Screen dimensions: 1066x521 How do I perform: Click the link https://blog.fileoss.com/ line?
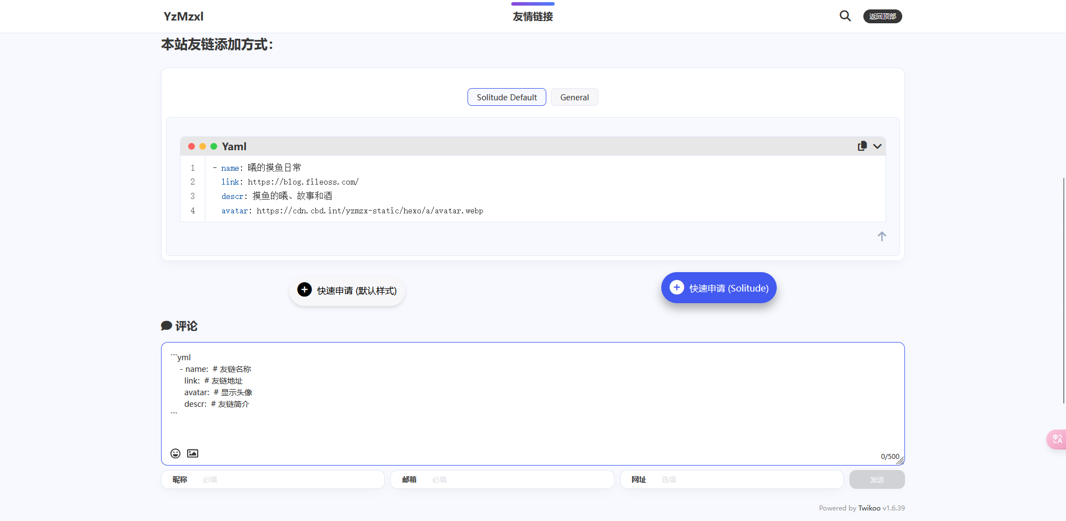[x=290, y=182]
